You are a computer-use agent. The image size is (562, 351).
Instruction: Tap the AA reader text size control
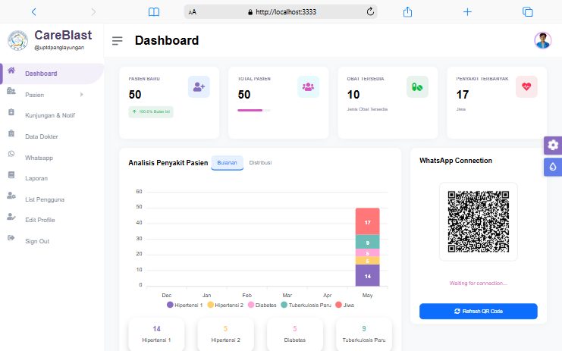pos(193,12)
